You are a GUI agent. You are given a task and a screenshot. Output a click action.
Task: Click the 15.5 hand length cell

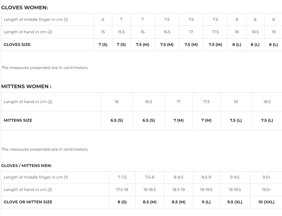[121, 32]
